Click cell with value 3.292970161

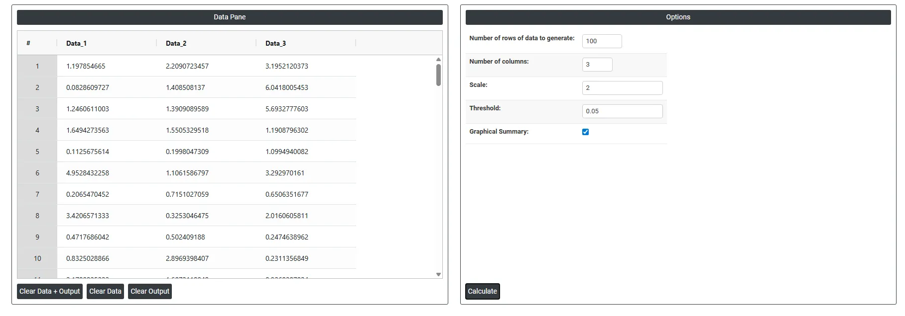(306, 173)
